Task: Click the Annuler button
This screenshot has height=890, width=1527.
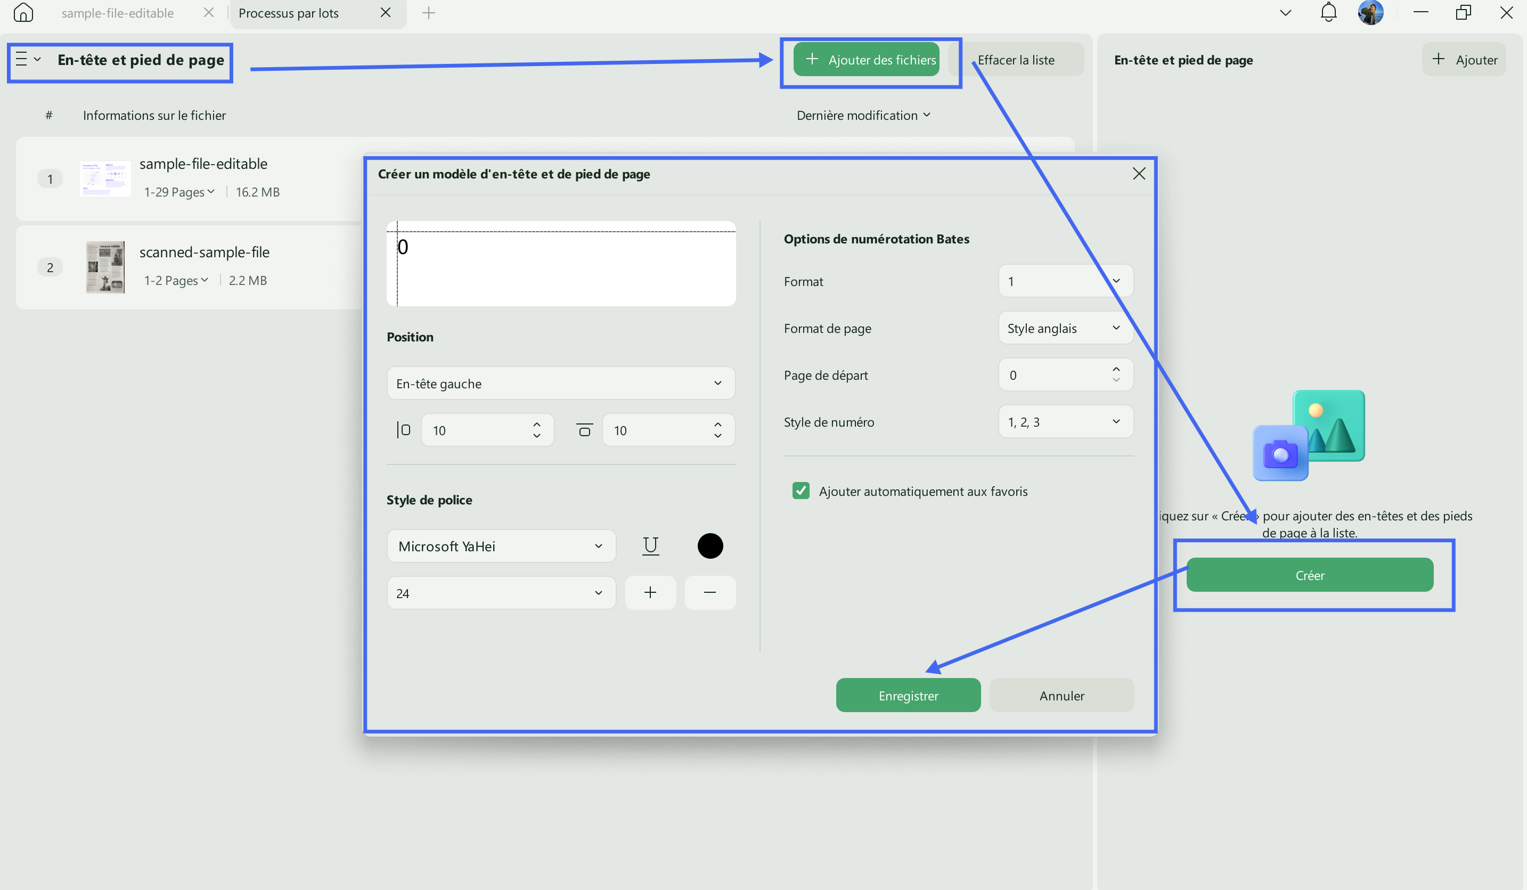Action: click(x=1061, y=696)
